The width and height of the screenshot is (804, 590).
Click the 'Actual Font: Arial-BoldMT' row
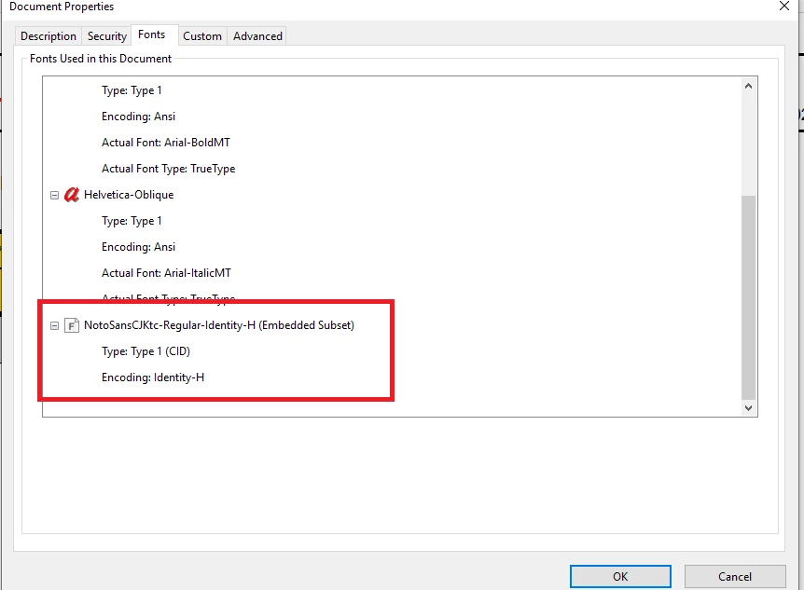click(166, 143)
